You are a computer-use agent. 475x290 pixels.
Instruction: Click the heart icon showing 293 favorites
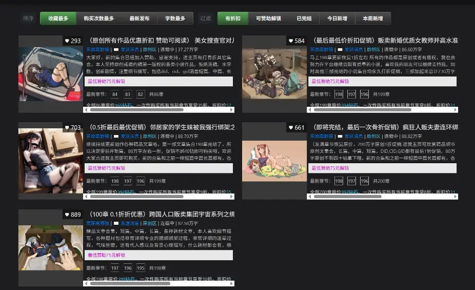point(67,41)
